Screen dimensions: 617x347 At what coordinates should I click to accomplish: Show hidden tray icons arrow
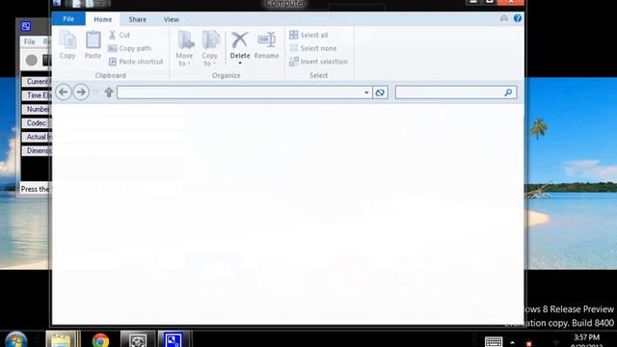(x=512, y=343)
